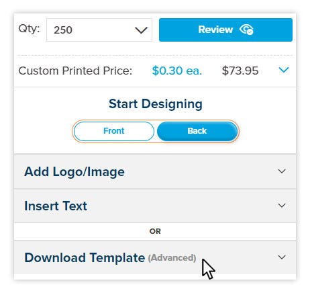The image size is (310, 293).
Task: Click the blue chevron next to $73.95
Action: pos(284,70)
